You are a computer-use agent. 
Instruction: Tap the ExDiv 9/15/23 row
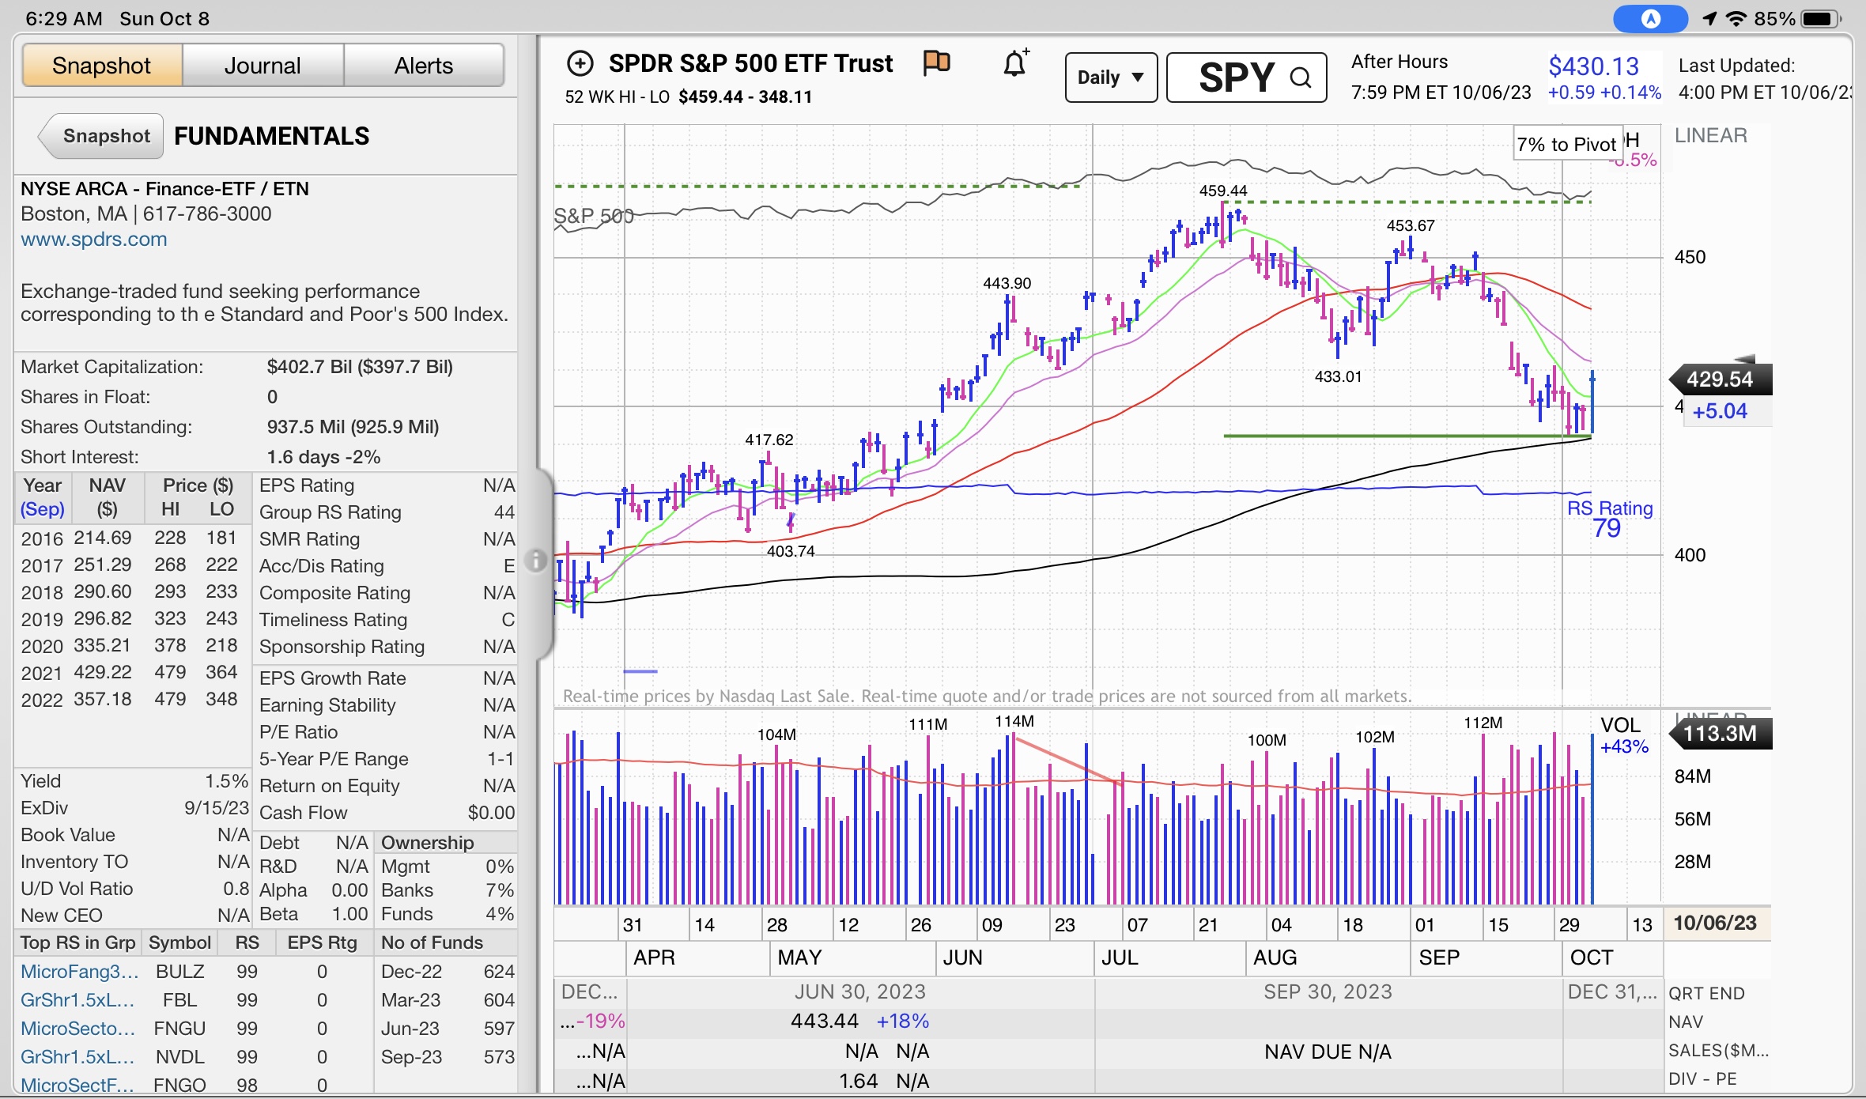tap(134, 808)
